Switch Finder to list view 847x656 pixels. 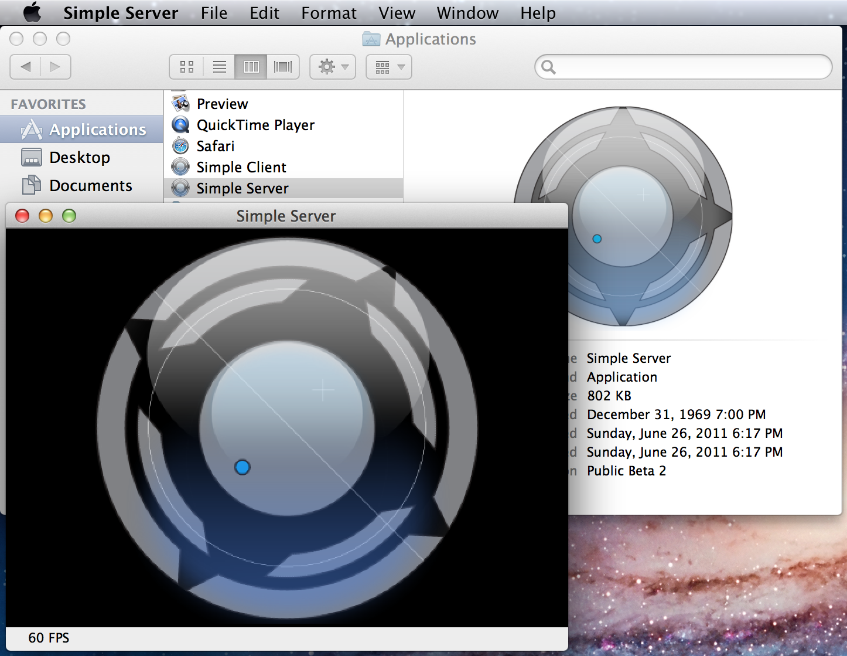click(x=220, y=67)
